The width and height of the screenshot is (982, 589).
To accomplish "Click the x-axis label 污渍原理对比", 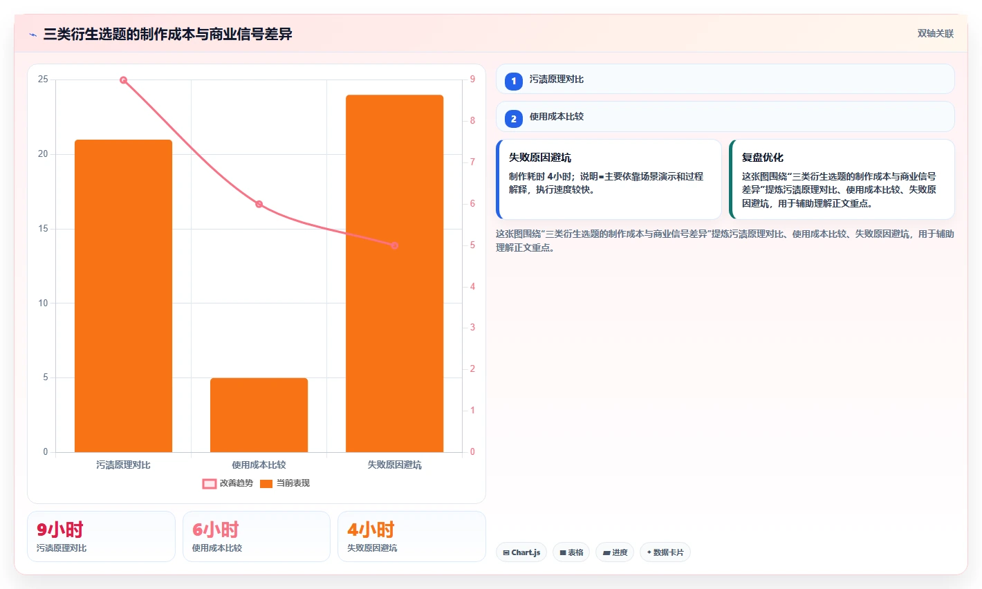I will 123,465.
